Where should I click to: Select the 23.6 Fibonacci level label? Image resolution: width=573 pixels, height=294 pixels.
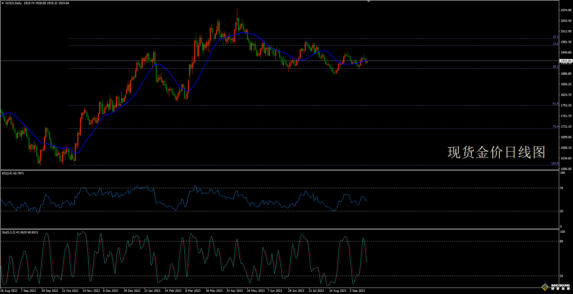pyautogui.click(x=555, y=44)
